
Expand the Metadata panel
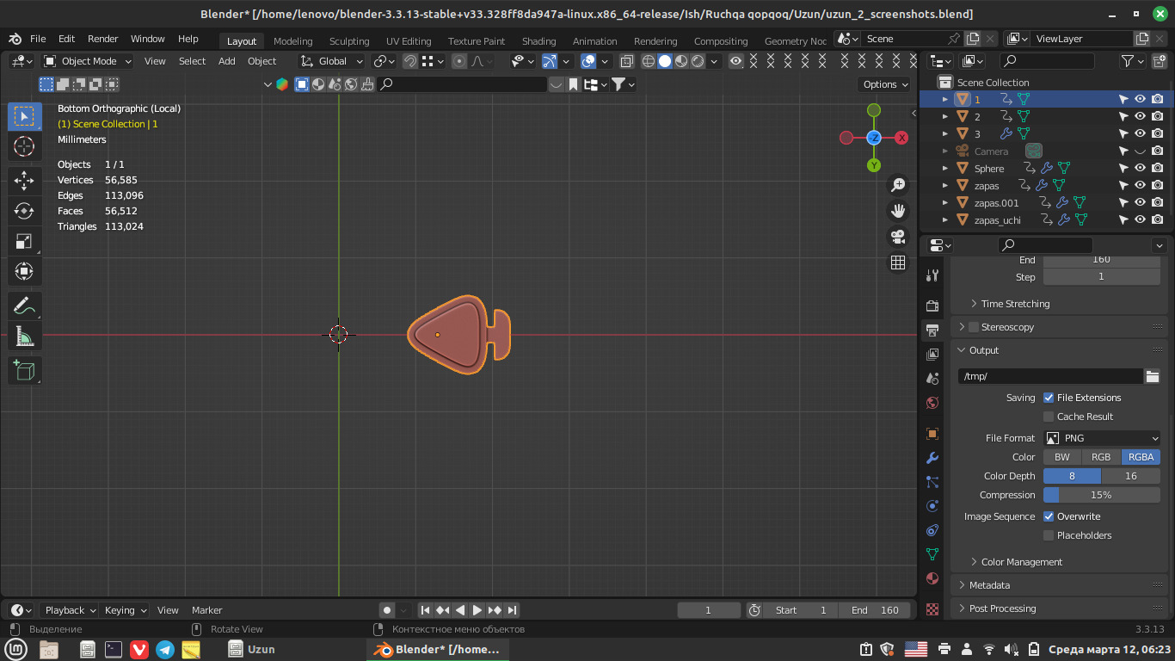(x=989, y=585)
